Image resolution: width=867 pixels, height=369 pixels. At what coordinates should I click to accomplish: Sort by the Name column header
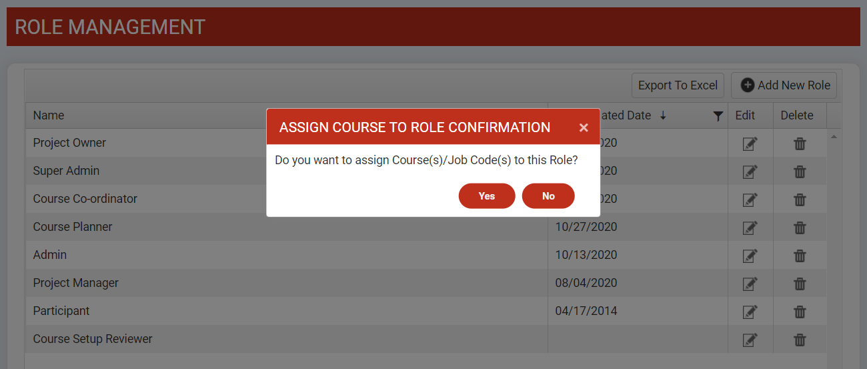[x=49, y=115]
